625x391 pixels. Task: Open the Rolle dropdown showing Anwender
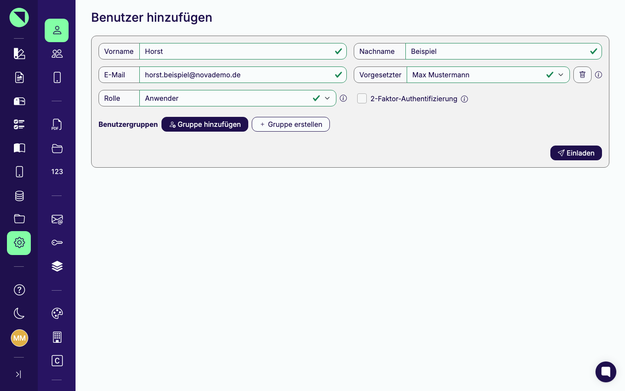(x=238, y=98)
